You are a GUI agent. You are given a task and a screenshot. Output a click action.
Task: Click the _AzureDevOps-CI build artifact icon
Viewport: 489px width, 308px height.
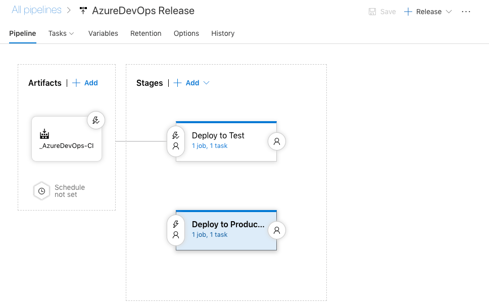click(44, 134)
